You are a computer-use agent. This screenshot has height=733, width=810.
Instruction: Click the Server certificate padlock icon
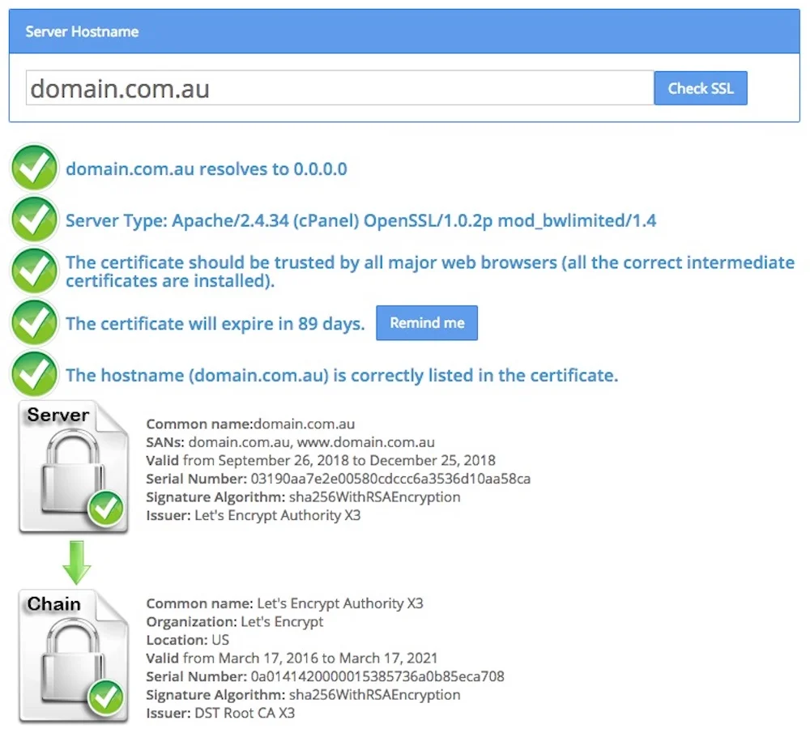coord(74,467)
